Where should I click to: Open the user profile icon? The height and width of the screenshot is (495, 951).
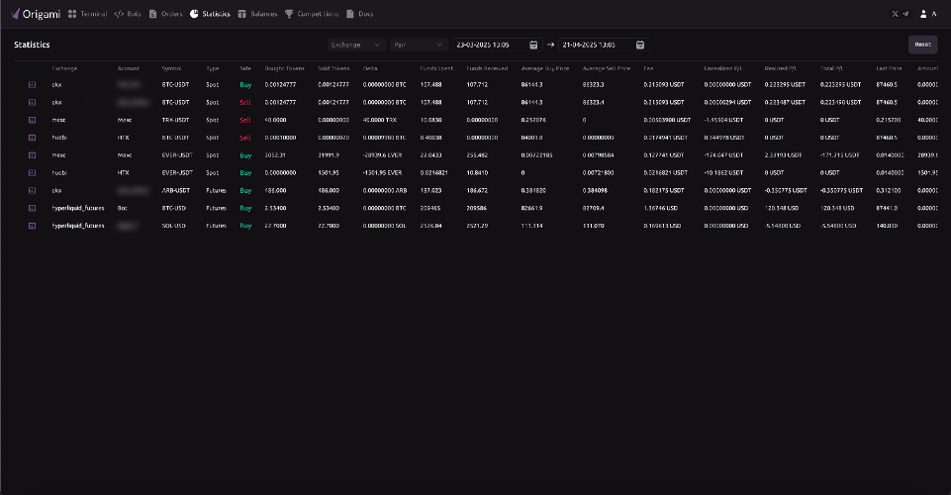[x=923, y=14]
